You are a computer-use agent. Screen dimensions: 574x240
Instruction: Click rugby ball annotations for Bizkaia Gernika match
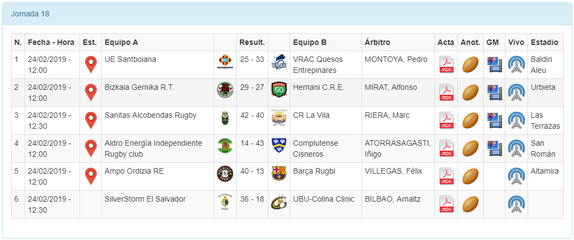coord(470,93)
